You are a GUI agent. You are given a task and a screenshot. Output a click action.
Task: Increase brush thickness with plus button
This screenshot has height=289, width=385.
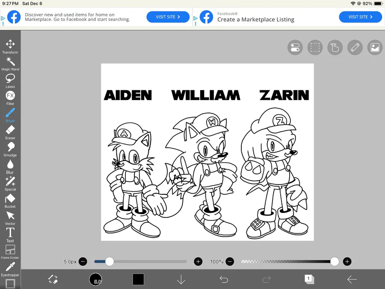(198, 262)
